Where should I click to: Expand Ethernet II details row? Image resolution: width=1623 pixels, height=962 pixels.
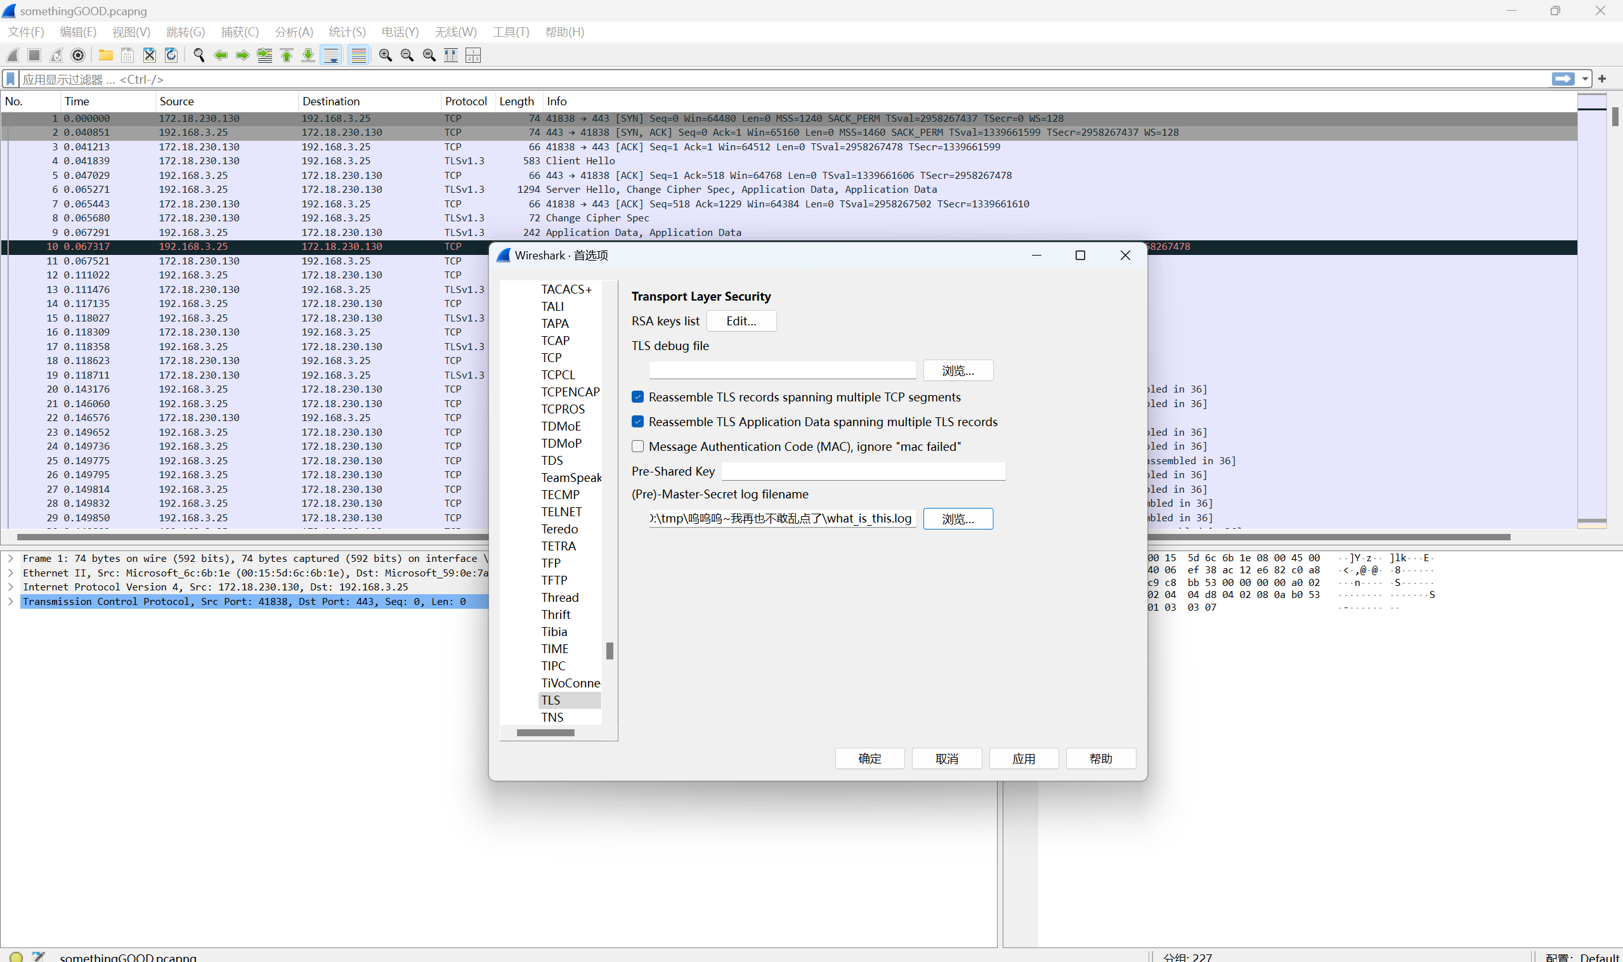tap(10, 573)
